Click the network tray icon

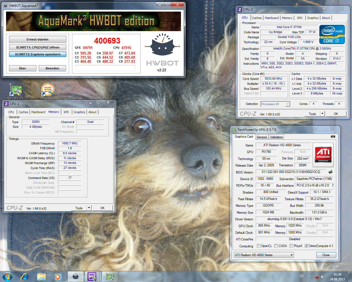click(x=316, y=277)
